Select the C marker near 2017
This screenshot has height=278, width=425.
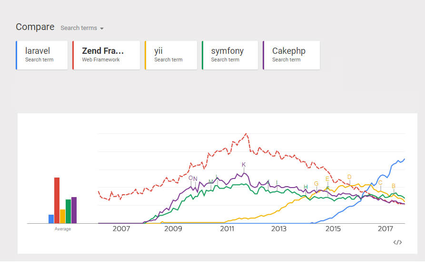[x=380, y=182]
